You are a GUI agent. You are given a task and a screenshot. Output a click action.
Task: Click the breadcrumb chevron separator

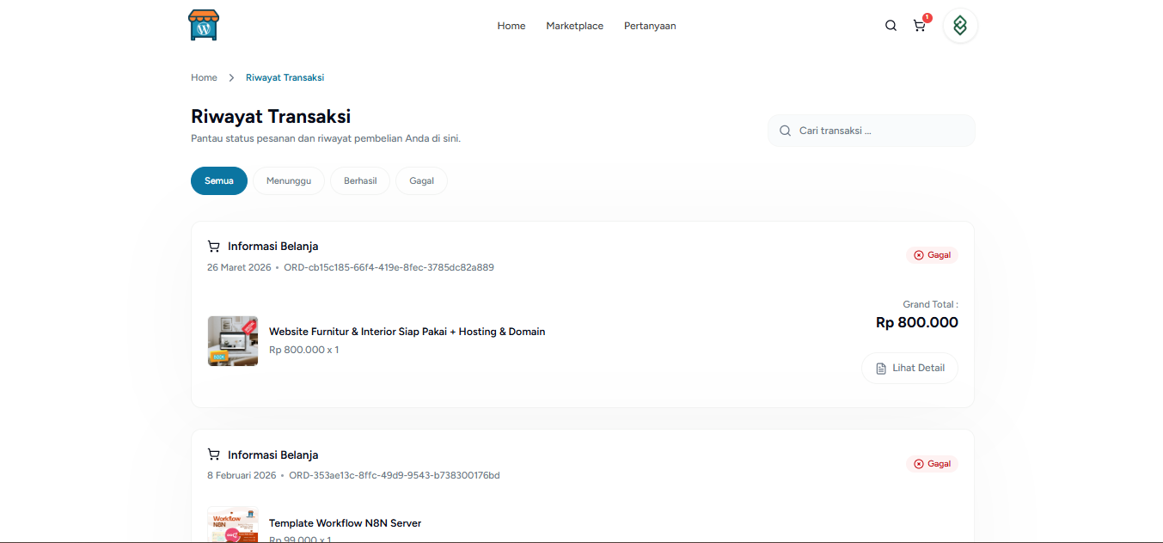pyautogui.click(x=231, y=78)
